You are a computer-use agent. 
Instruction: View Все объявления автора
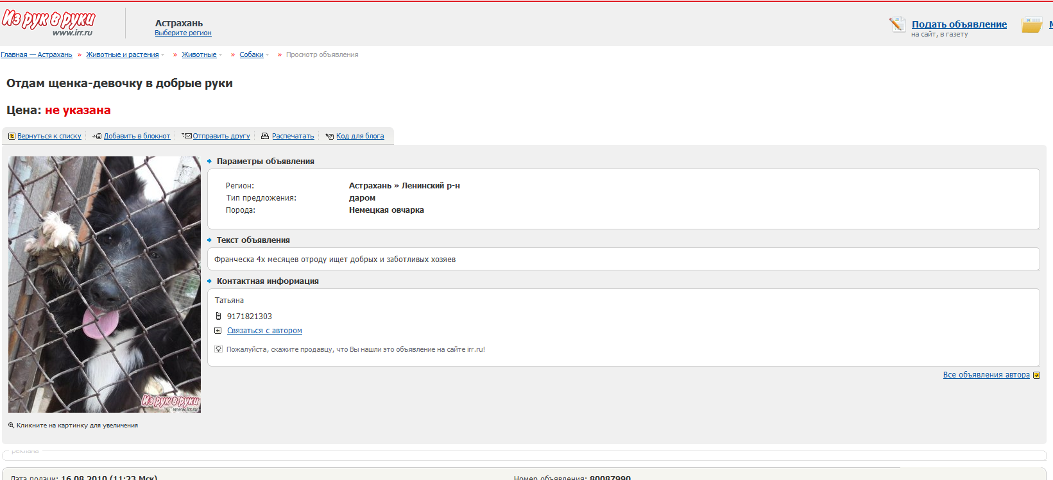tap(986, 375)
